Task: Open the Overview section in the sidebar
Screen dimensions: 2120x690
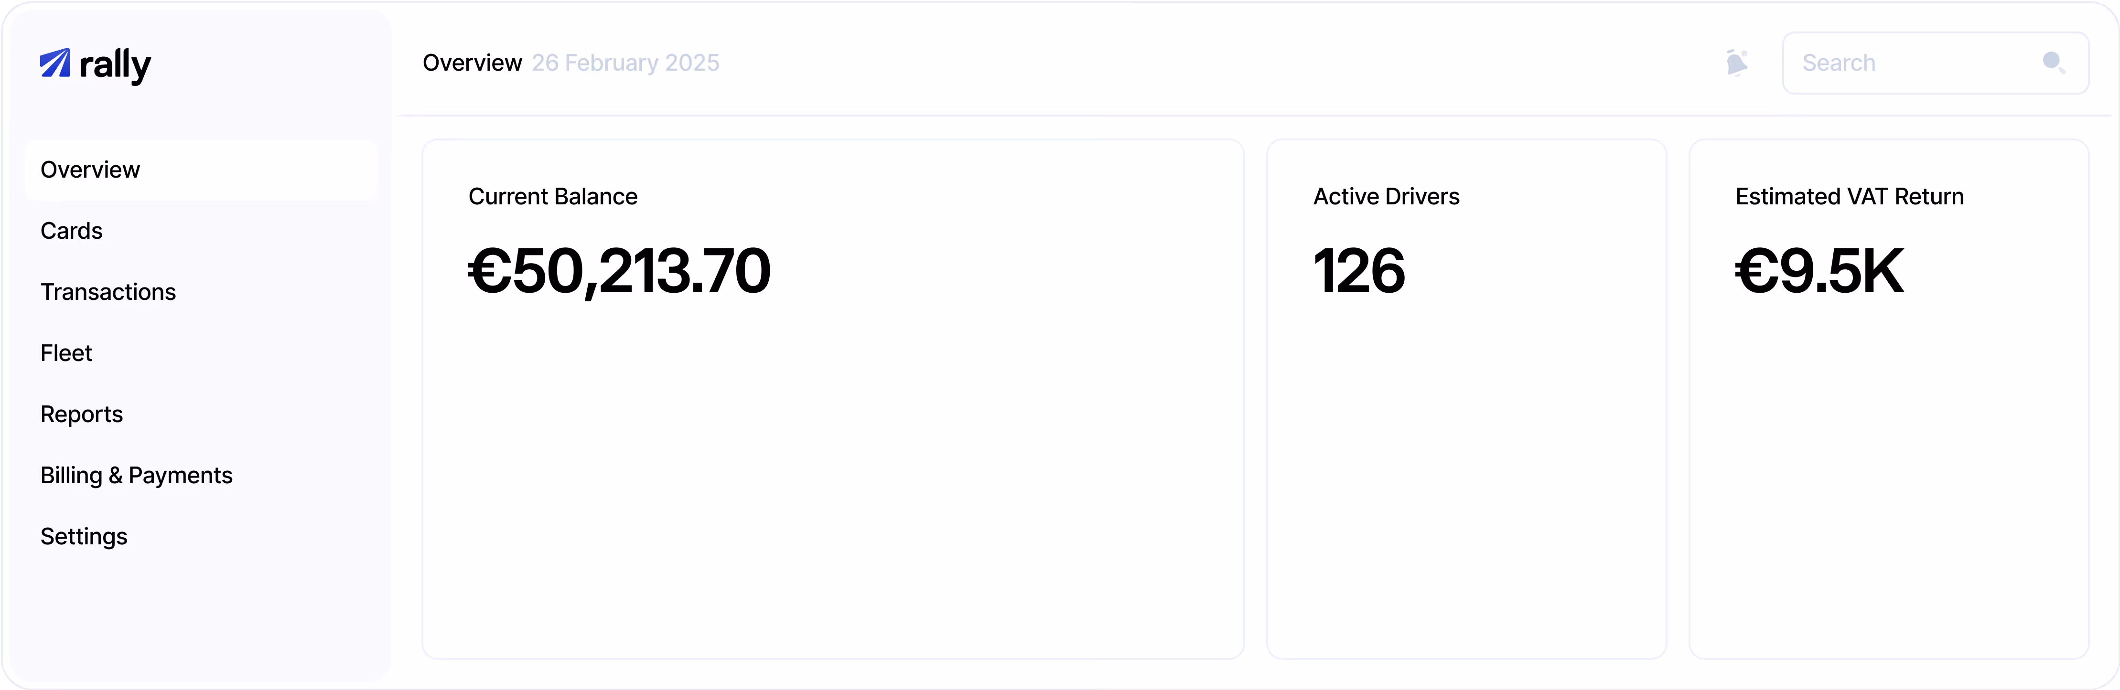Action: point(90,170)
